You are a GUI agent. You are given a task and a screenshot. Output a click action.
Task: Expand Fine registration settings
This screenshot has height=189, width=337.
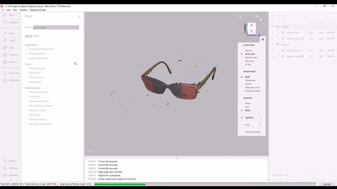point(26,54)
